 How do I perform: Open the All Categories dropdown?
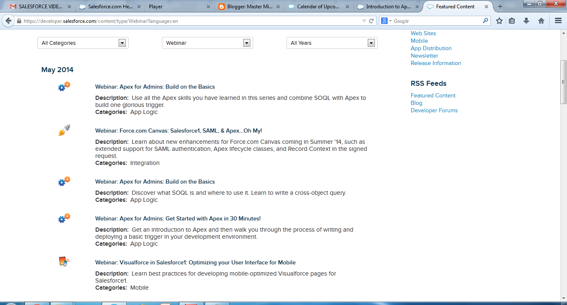(82, 43)
